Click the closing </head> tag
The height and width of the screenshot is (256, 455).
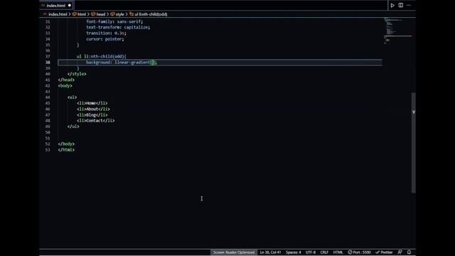(x=66, y=80)
